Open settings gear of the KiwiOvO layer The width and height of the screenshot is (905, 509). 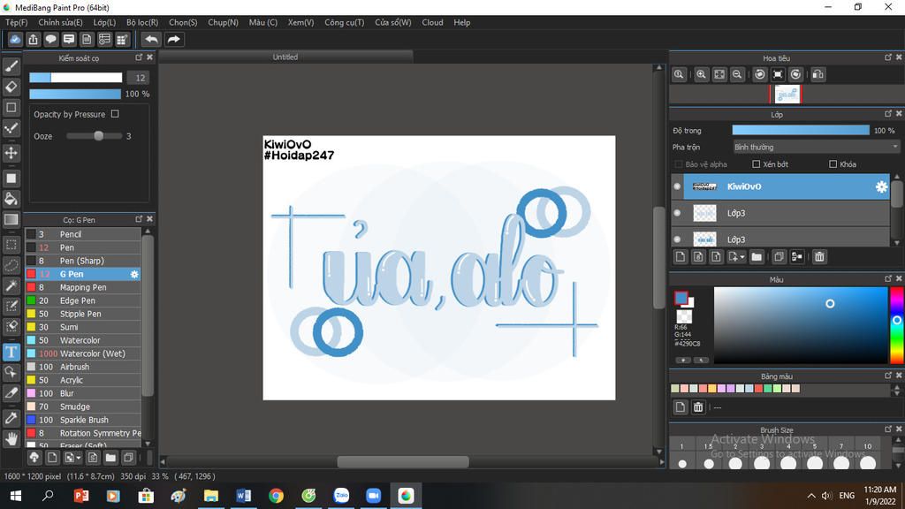(881, 187)
